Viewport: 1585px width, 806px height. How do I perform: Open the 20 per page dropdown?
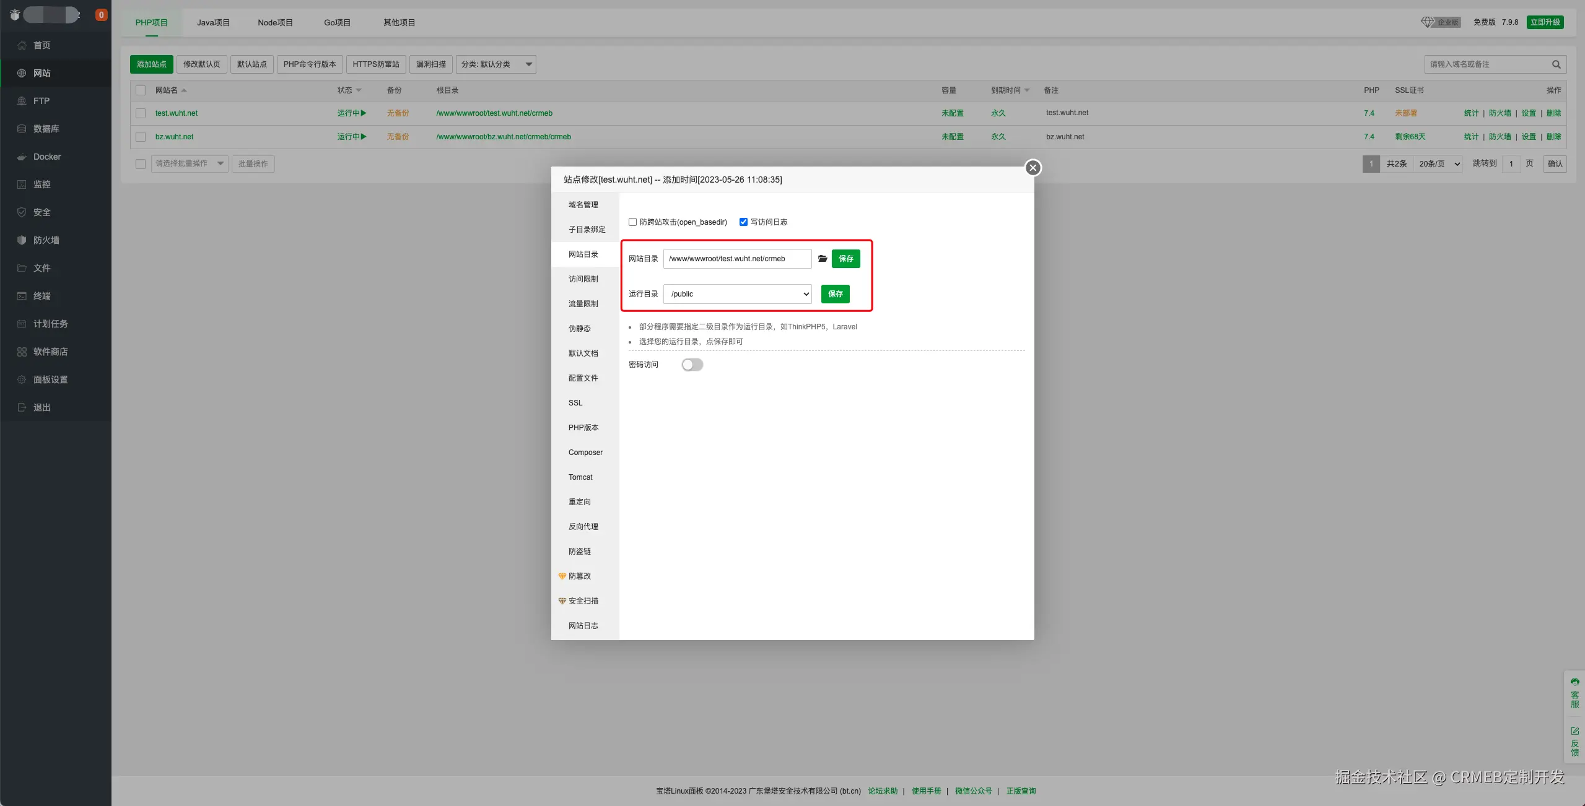(1438, 164)
